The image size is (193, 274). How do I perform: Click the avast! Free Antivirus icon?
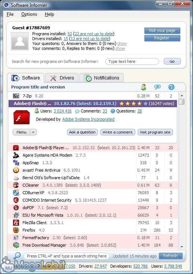16,170
